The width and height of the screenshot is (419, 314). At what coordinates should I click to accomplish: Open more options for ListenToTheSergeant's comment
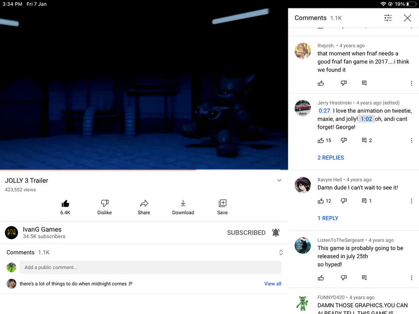pos(411,278)
